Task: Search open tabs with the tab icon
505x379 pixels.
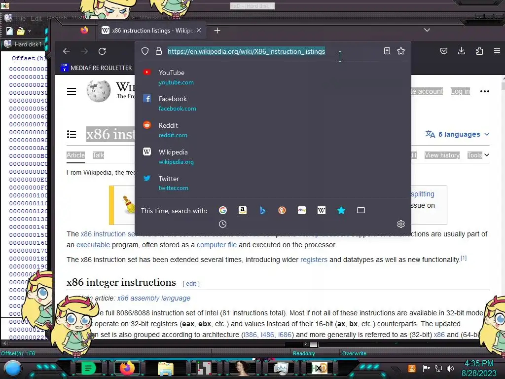Action: click(x=361, y=210)
